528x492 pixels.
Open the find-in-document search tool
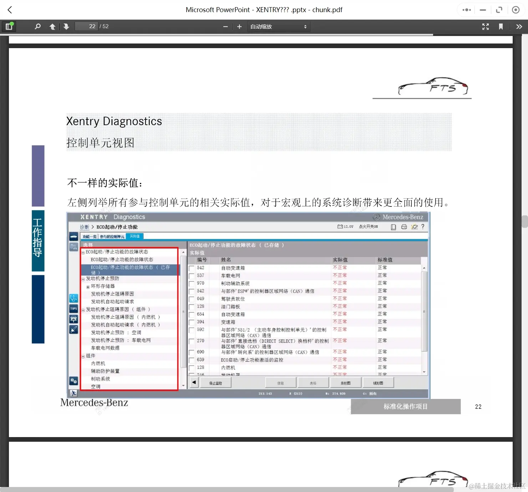coord(37,26)
